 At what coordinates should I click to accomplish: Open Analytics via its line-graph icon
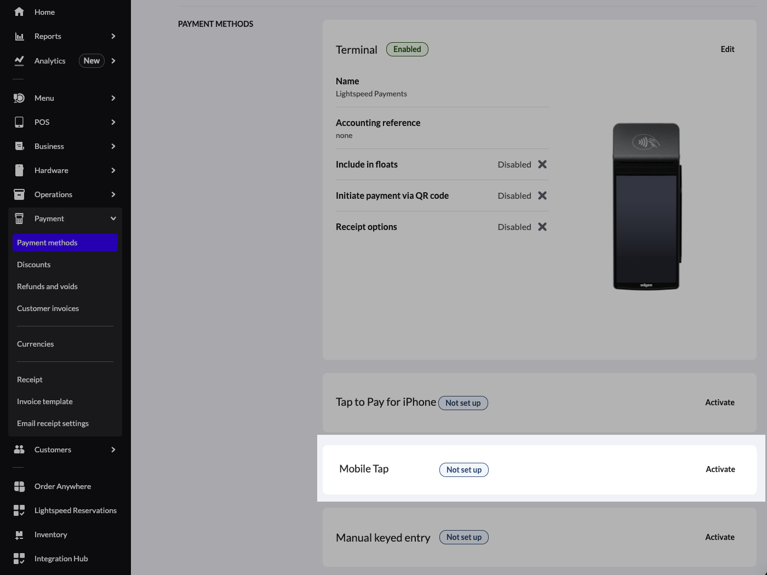[19, 61]
